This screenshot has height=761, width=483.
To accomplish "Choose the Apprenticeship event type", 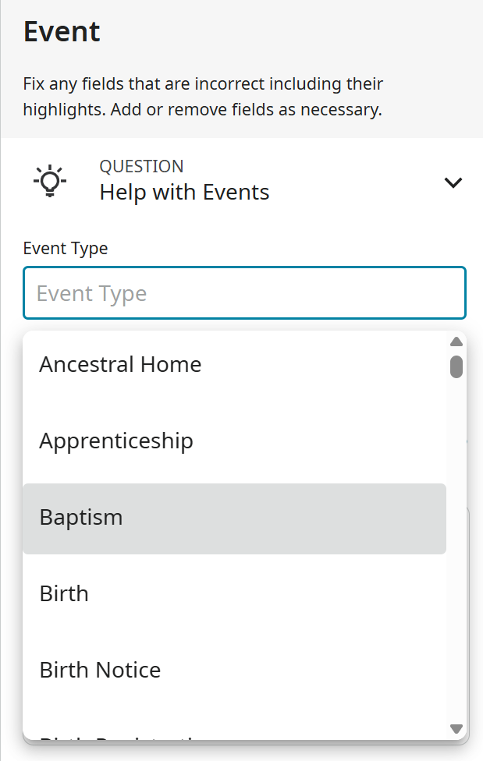I will coord(116,441).
